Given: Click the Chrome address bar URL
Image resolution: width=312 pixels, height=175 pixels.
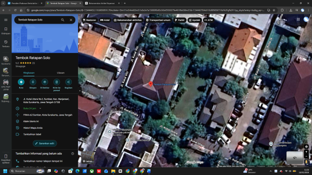Looking at the screenshot, I should pyautogui.click(x=148, y=10).
